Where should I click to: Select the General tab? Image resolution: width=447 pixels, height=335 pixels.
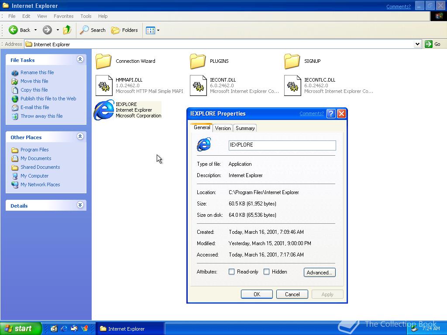coord(202,127)
